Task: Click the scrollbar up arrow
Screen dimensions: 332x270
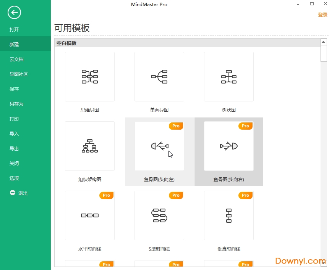Action: [324, 42]
